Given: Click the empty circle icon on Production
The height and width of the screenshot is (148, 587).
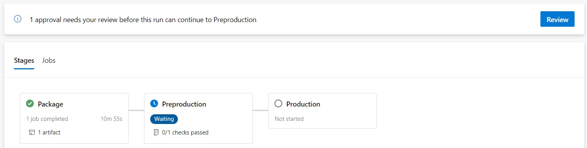Looking at the screenshot, I should pyautogui.click(x=278, y=104).
